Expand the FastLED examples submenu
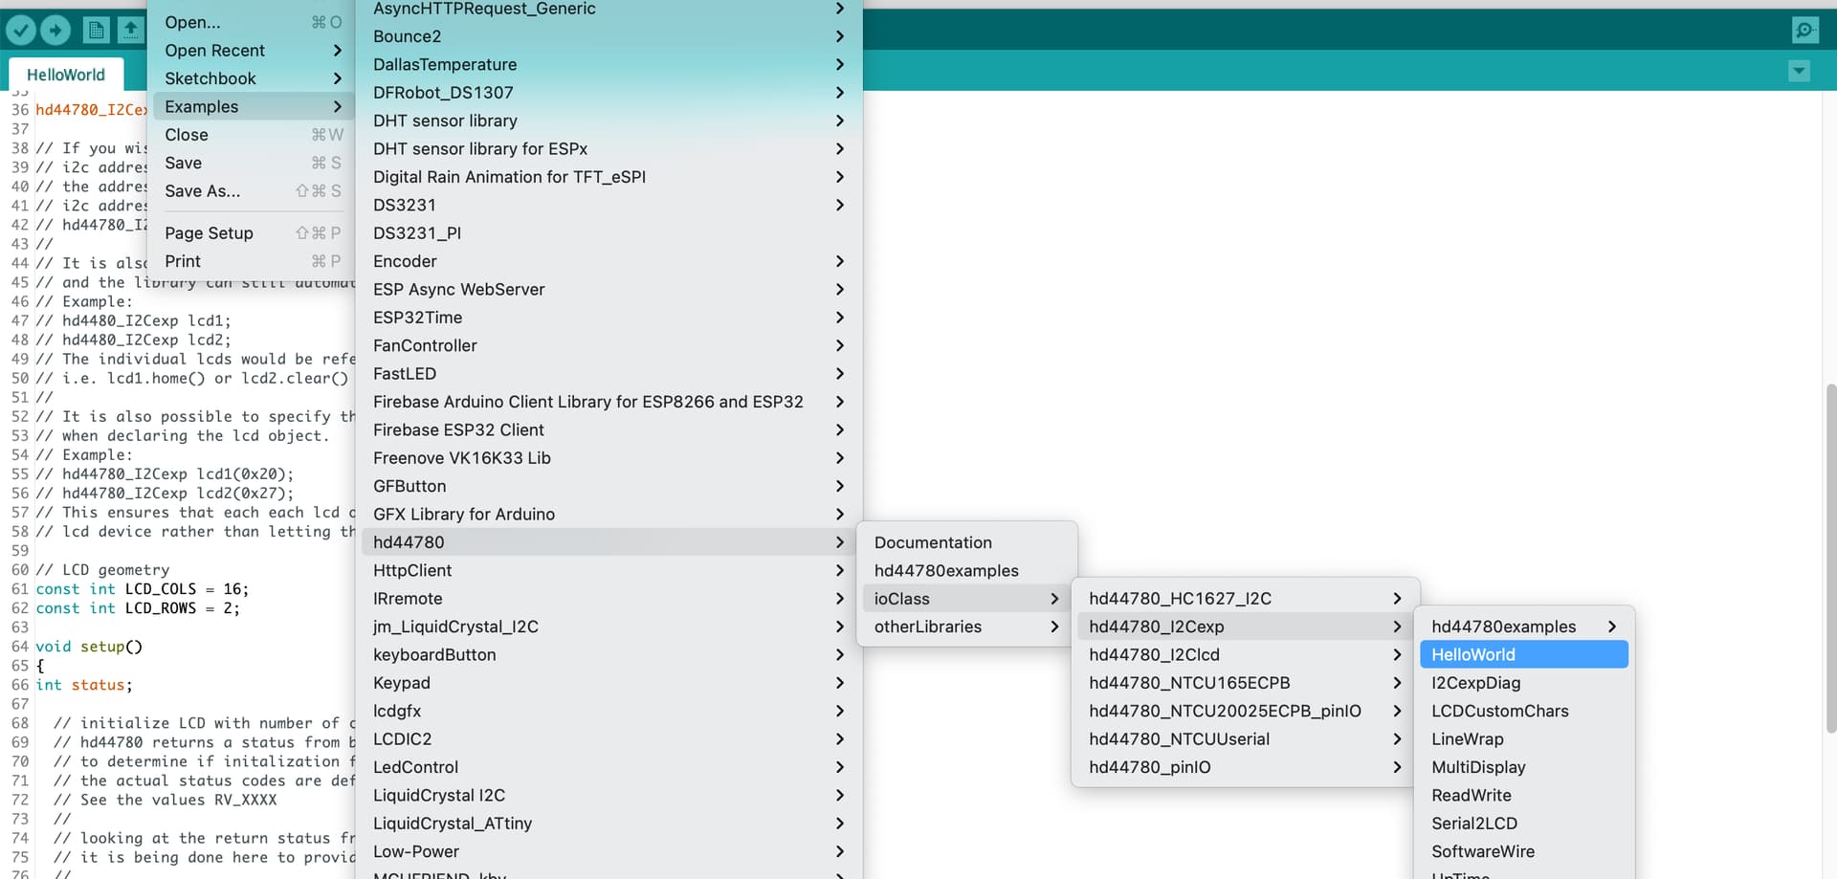 (x=609, y=374)
